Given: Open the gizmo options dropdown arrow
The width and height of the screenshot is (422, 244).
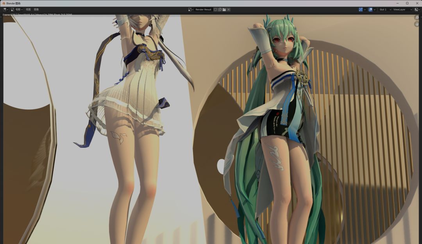Looking at the screenshot, I should 365,9.
